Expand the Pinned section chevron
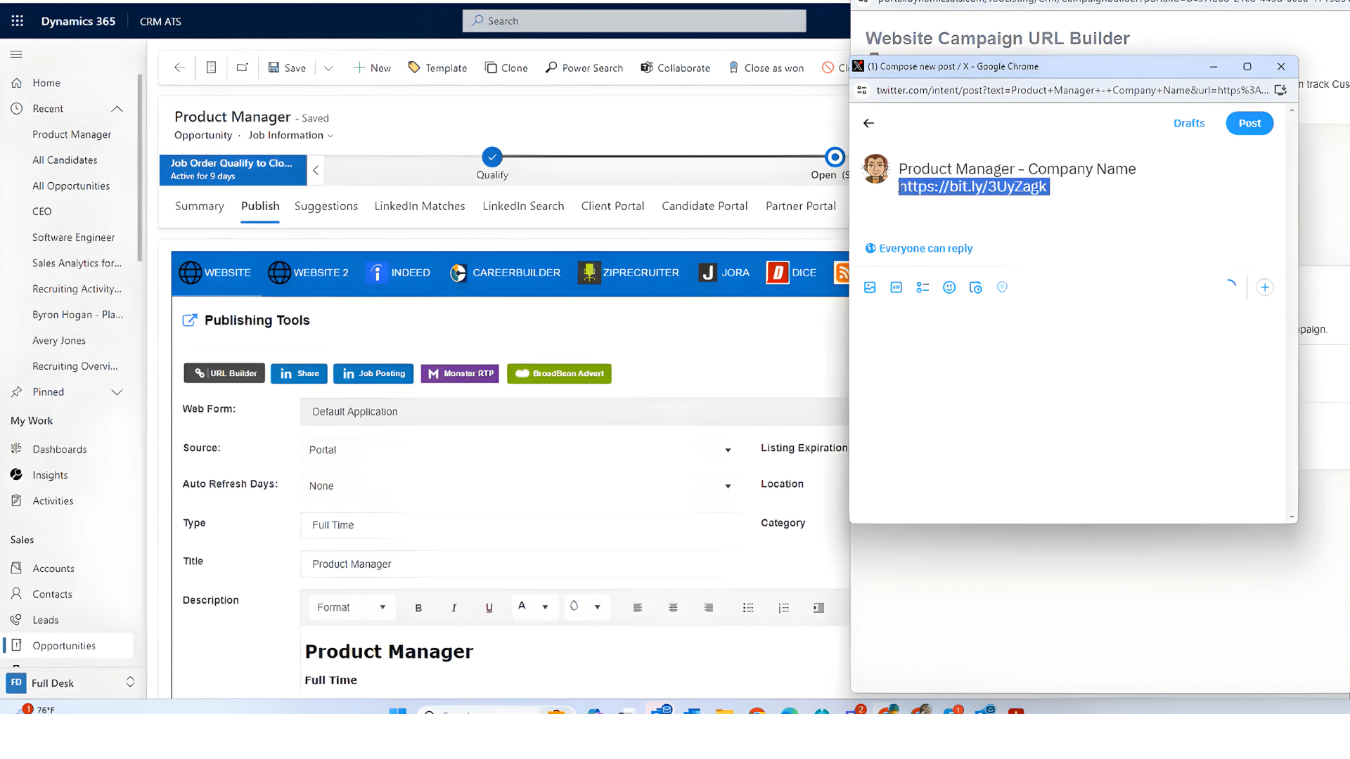1350x759 pixels. (x=117, y=392)
